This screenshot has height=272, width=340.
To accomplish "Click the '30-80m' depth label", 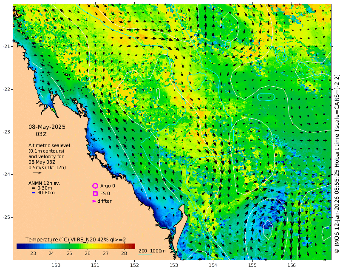I will [x=46, y=193].
